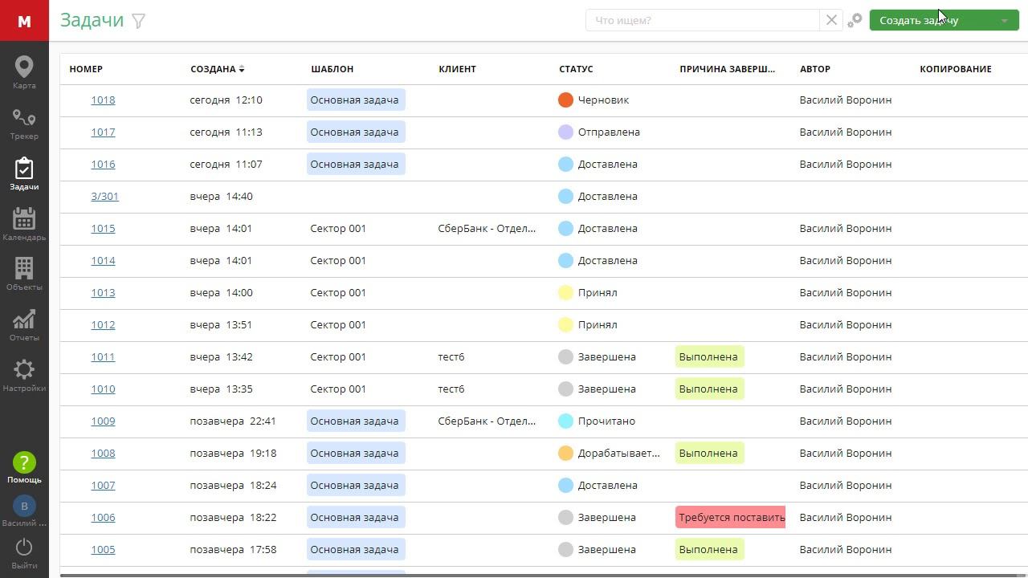Click date сегодня 11:13 cell

226,132
